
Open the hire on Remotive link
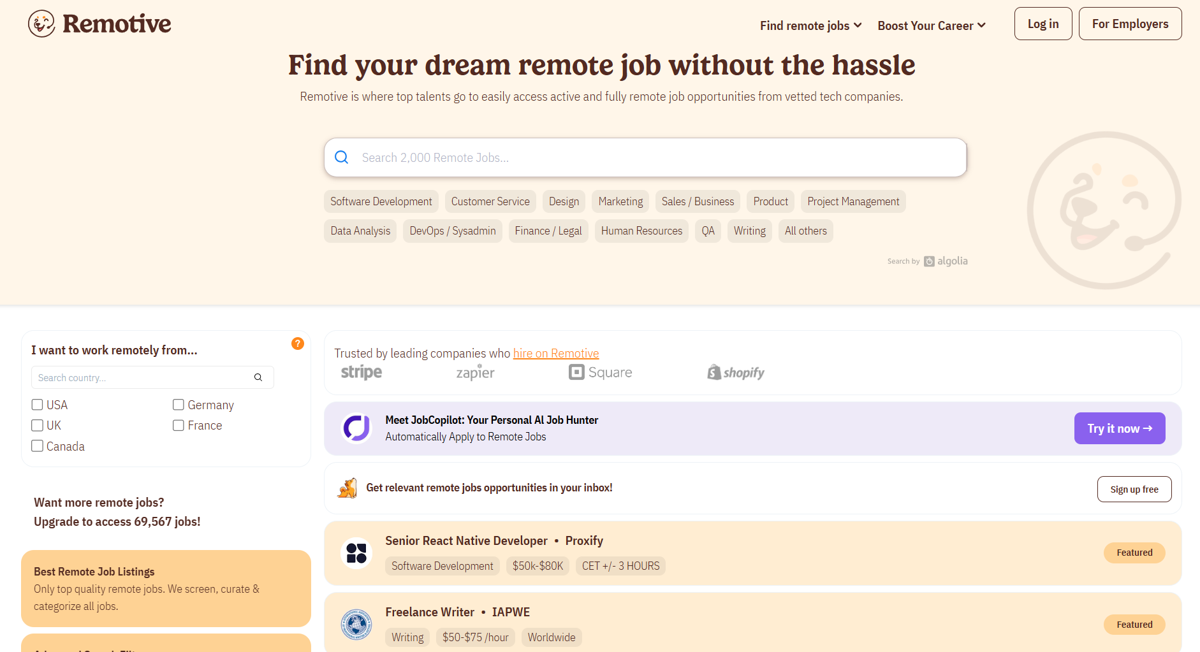556,353
